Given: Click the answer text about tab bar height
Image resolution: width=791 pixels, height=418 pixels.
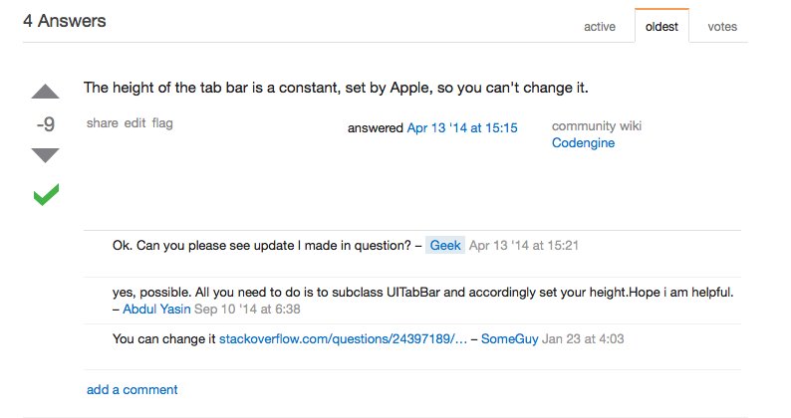Looking at the screenshot, I should click(x=336, y=88).
